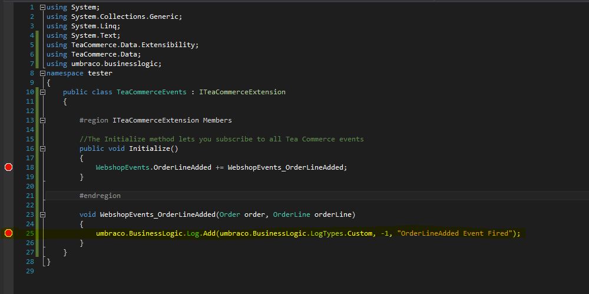589x294 pixels.
Task: Click the OrderLineAdded event name on line 18
Action: (x=183, y=167)
